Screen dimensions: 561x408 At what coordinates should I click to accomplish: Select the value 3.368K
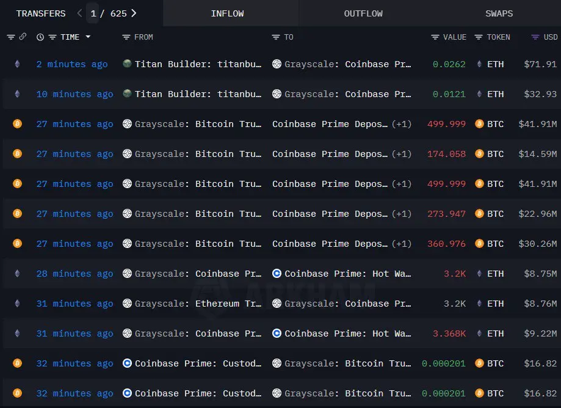point(449,333)
